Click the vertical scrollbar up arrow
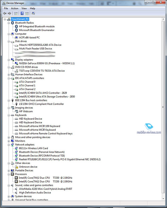Viewport: 167px width, 208px height. [163, 19]
